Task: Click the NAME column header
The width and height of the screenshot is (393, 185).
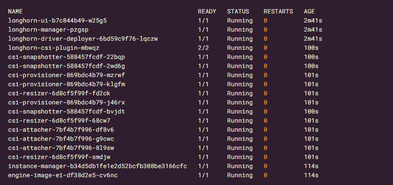Action: [x=15, y=12]
